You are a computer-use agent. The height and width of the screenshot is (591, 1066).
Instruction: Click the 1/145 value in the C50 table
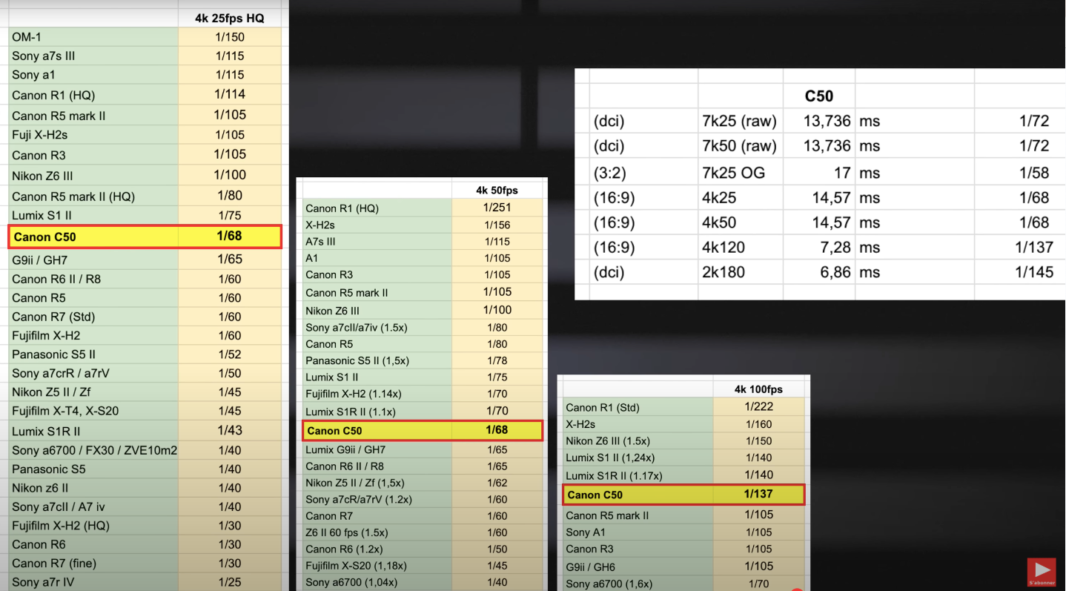pos(1033,272)
